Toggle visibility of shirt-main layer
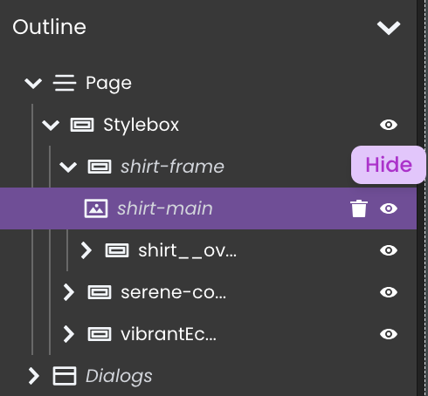The height and width of the screenshot is (396, 428). point(389,208)
